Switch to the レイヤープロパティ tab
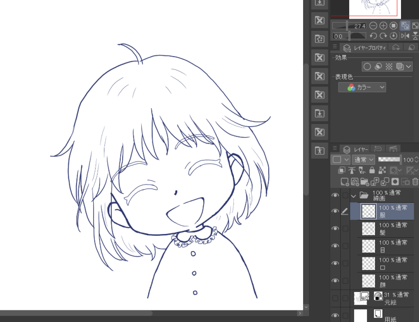419x322 pixels. coord(364,48)
